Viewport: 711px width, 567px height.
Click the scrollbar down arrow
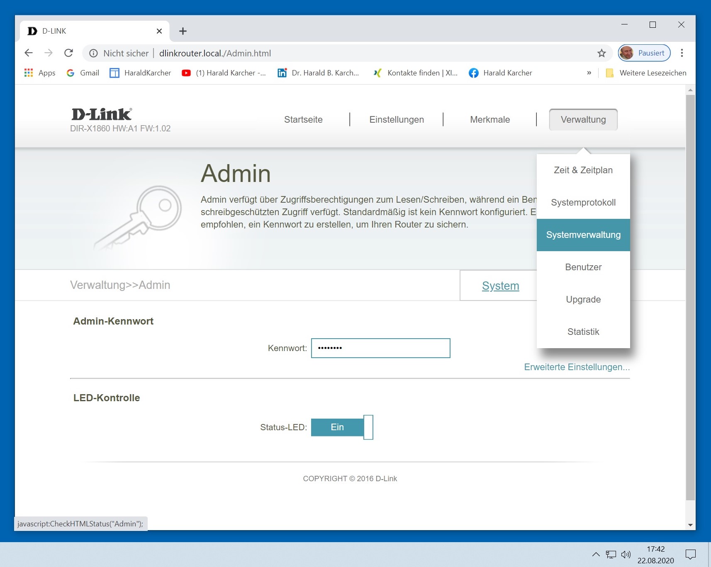click(x=690, y=525)
